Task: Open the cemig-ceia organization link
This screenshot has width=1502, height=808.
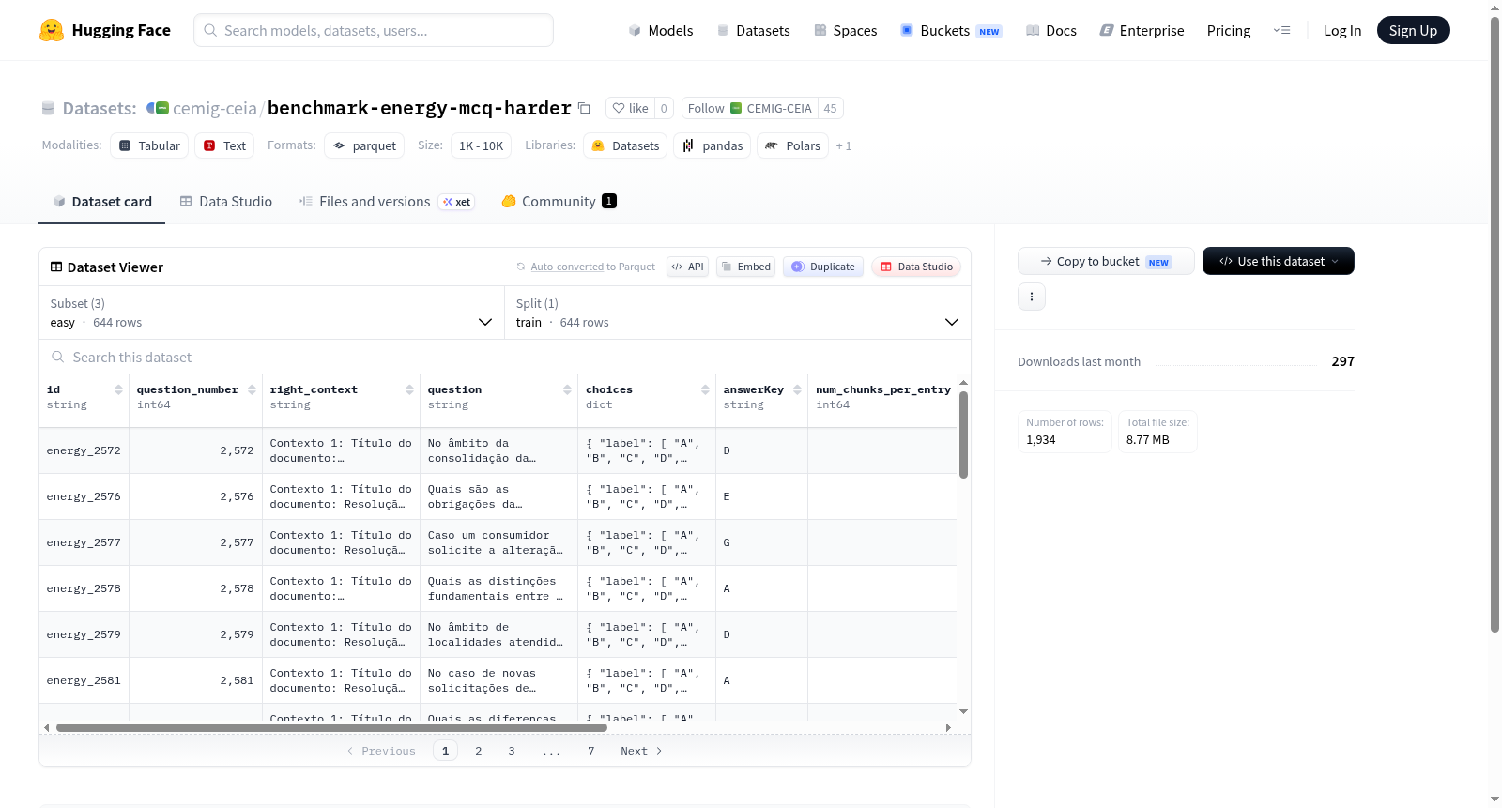Action: coord(215,108)
